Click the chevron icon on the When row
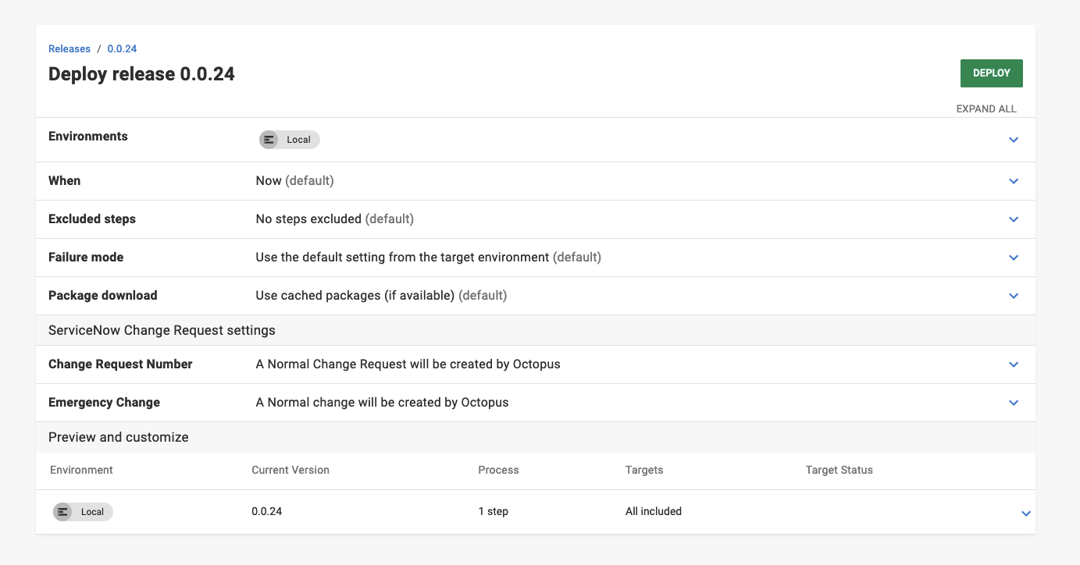The width and height of the screenshot is (1080, 565). [1014, 181]
